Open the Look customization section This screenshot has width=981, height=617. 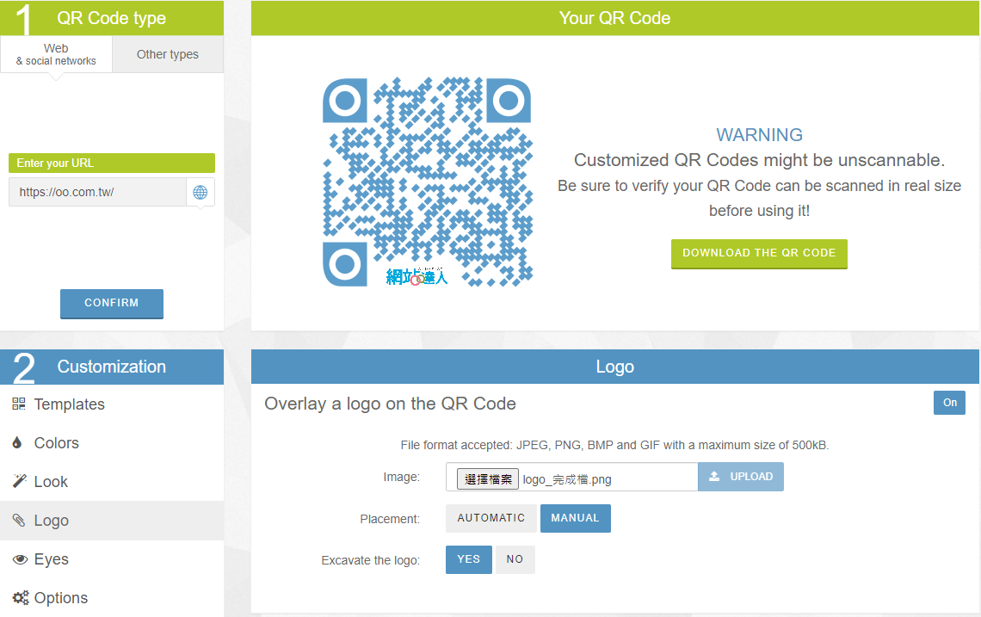coord(112,481)
